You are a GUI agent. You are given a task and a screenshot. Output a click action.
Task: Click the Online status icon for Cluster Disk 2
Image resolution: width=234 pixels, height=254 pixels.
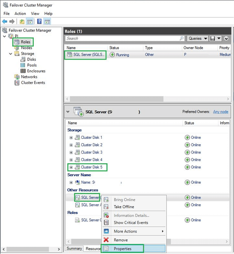point(187,145)
